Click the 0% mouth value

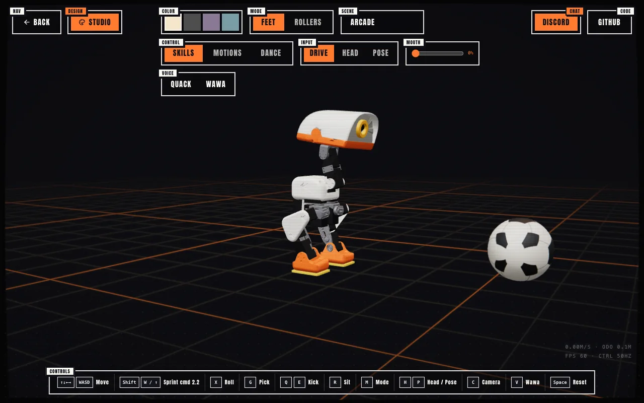470,53
